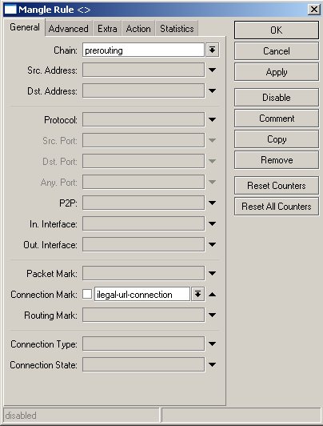Toggle the Connection Mark invert checkbox
The image size is (323, 426).
pyautogui.click(x=87, y=294)
